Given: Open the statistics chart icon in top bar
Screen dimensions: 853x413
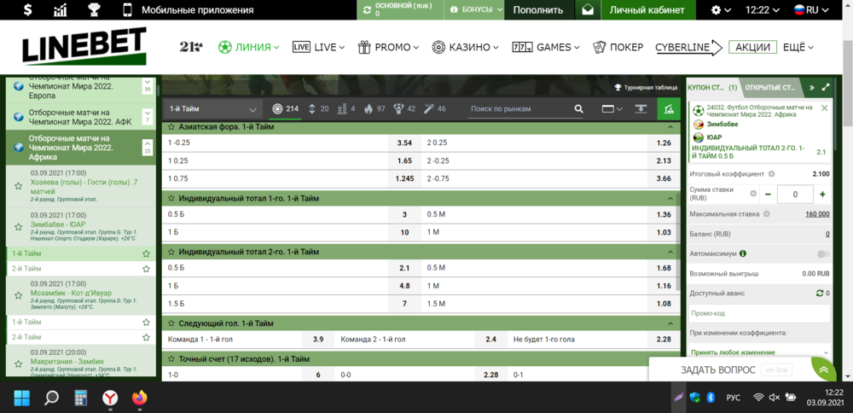Looking at the screenshot, I should pyautogui.click(x=60, y=9).
